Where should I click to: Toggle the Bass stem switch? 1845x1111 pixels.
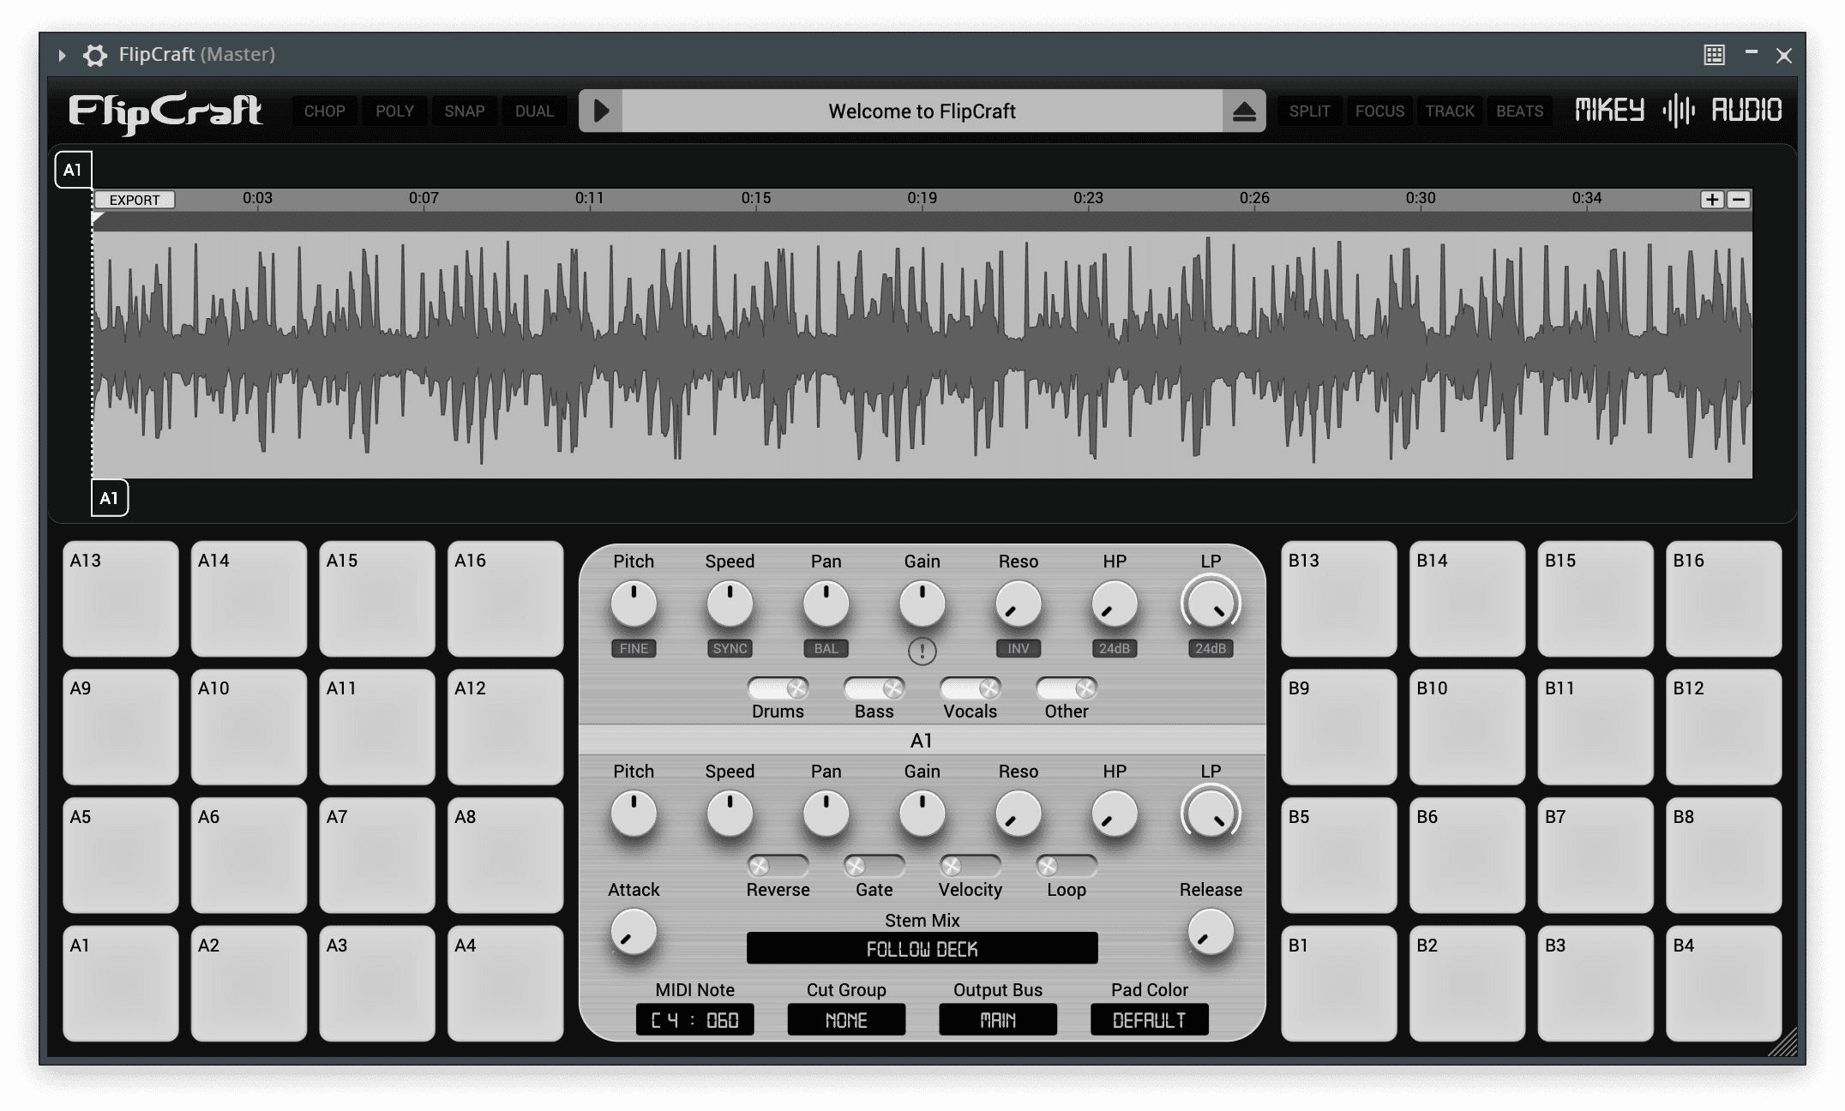[x=874, y=688]
